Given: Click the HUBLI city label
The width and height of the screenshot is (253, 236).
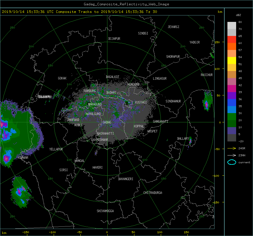Looking at the screenshot, I should 78,125.
